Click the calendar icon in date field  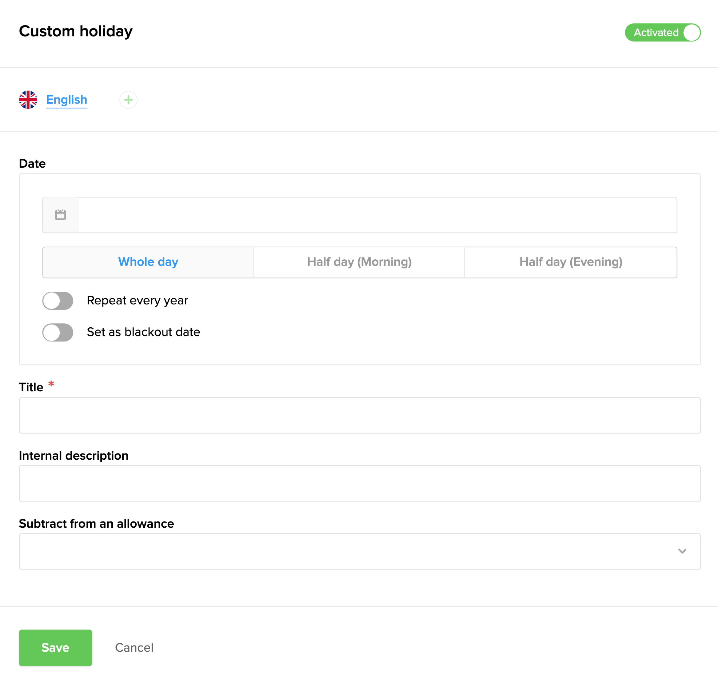[60, 215]
